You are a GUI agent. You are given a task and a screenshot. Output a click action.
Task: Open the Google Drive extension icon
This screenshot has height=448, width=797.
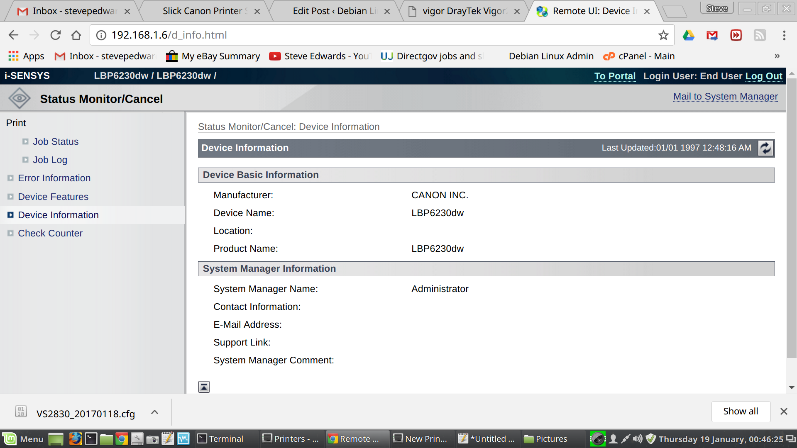click(688, 35)
